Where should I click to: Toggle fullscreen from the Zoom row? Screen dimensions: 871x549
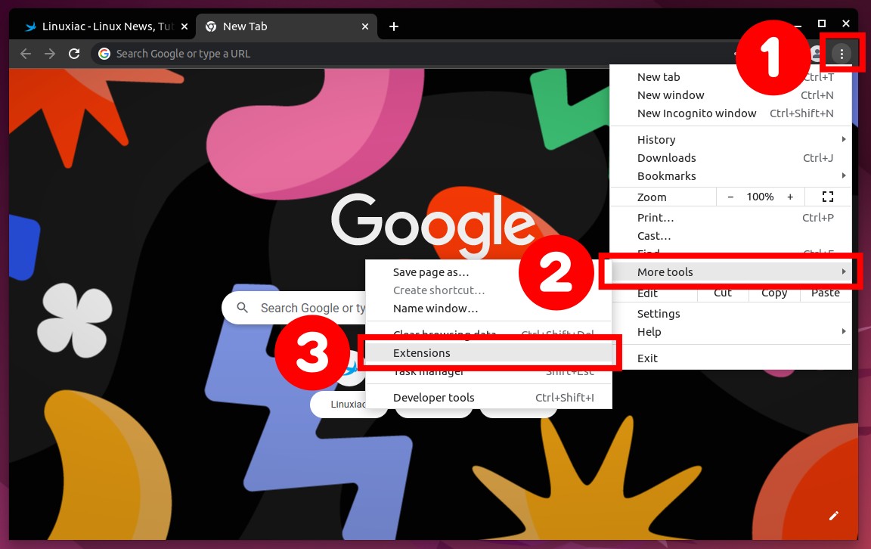pos(828,197)
